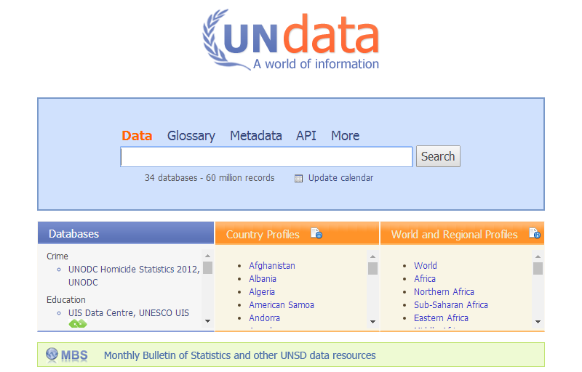The height and width of the screenshot is (372, 582).
Task: Click Regional Profiles scrollbar thumb
Action: [538, 269]
